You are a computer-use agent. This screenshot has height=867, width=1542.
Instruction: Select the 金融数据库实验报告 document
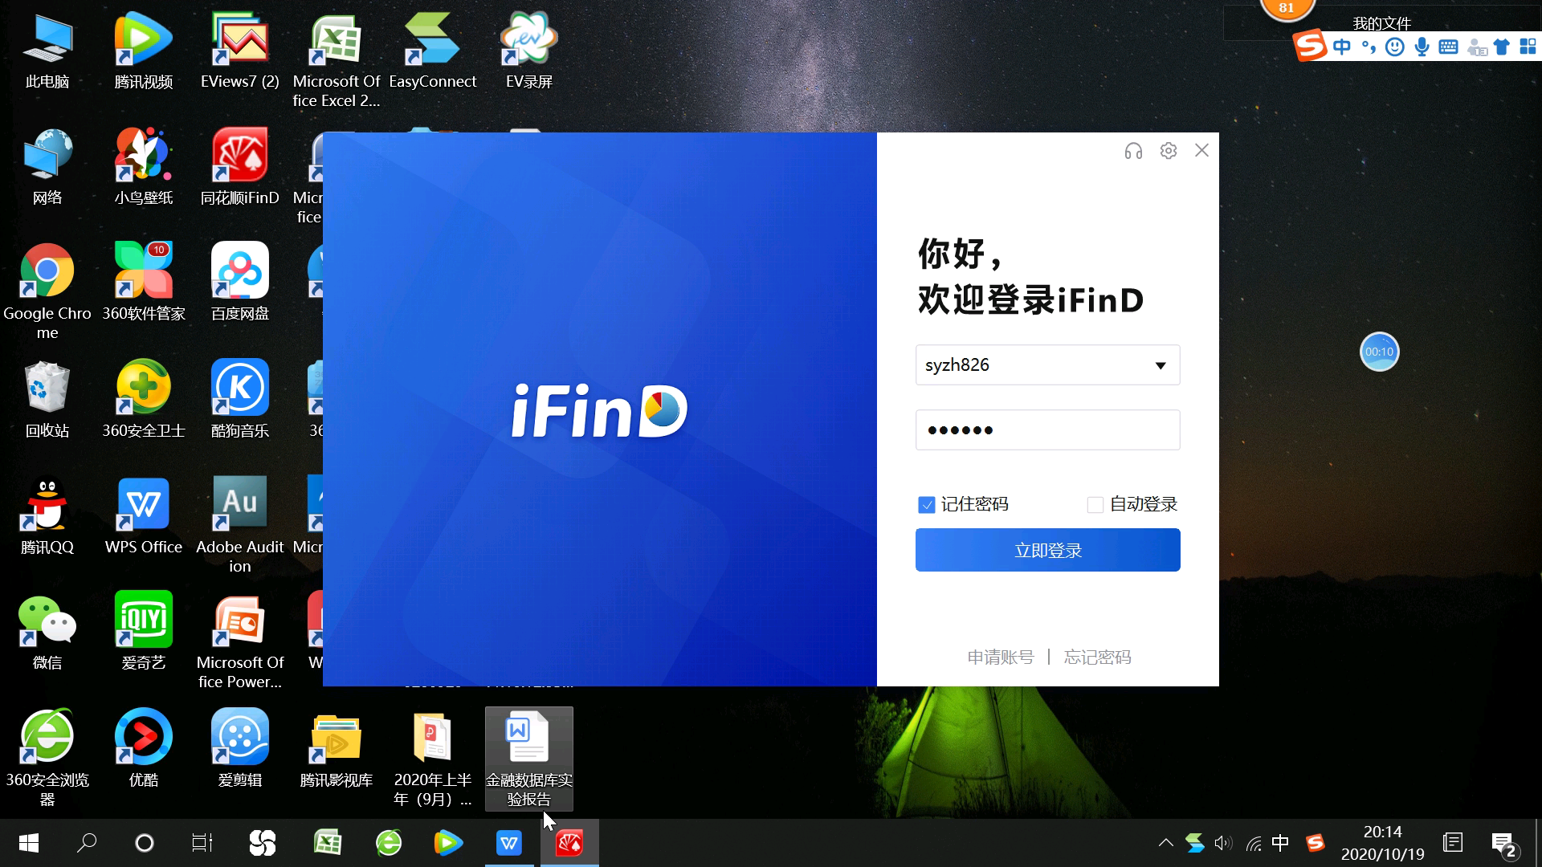coord(529,759)
